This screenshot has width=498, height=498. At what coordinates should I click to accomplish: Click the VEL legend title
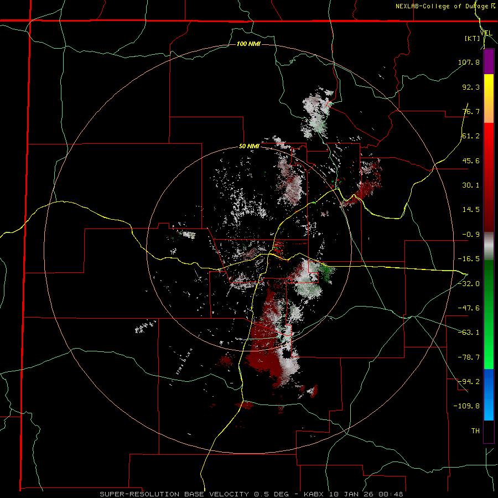coord(486,33)
